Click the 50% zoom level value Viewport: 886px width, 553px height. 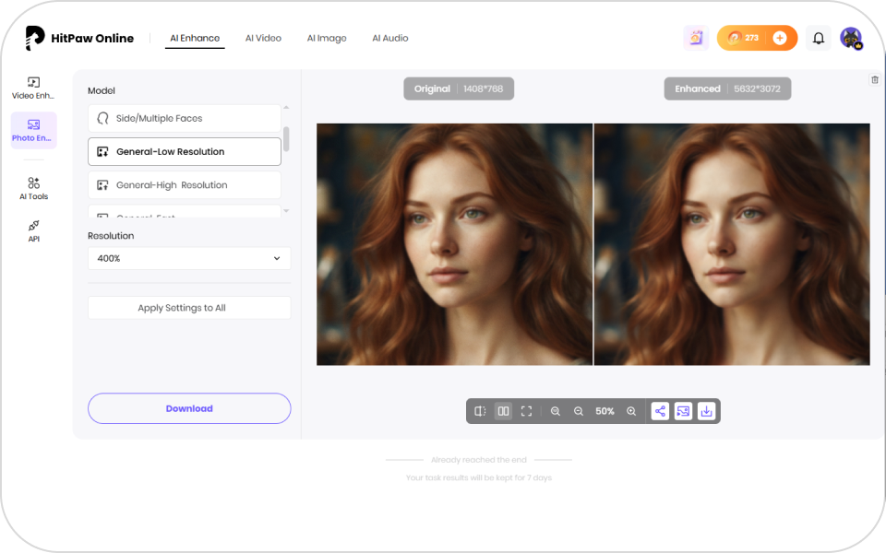pos(605,411)
